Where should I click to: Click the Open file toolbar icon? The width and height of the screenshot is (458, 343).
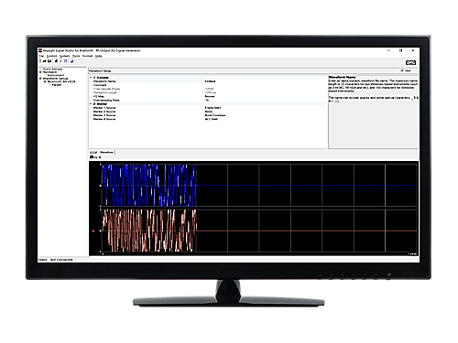(x=44, y=61)
